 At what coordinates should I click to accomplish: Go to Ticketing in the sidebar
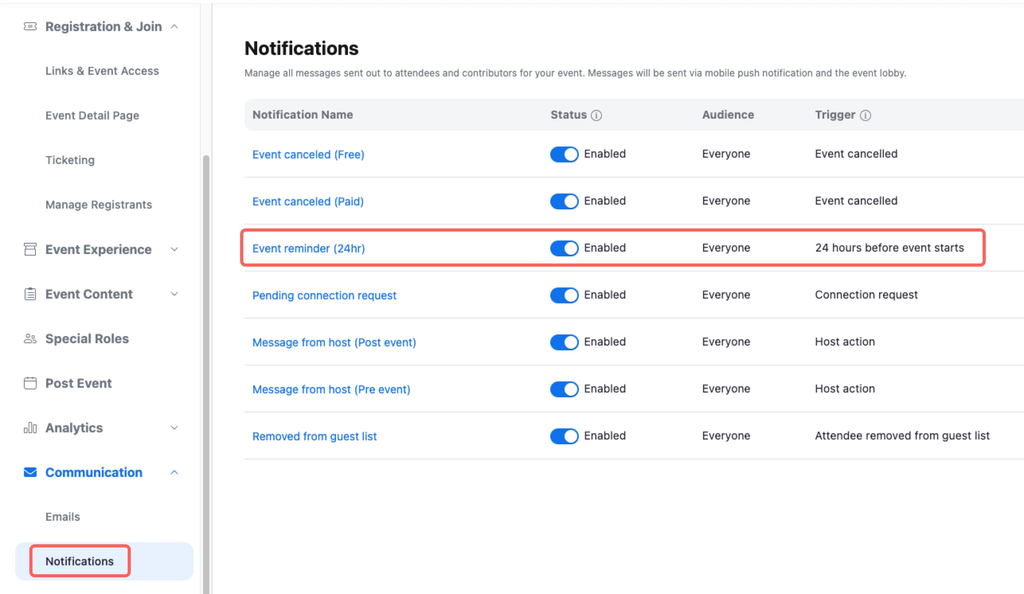tap(70, 160)
